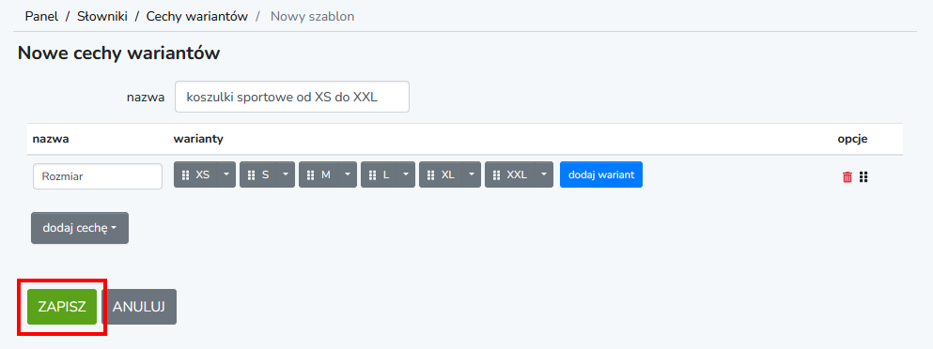Click the drag handle on L variant
This screenshot has width=933, height=349.
372,174
